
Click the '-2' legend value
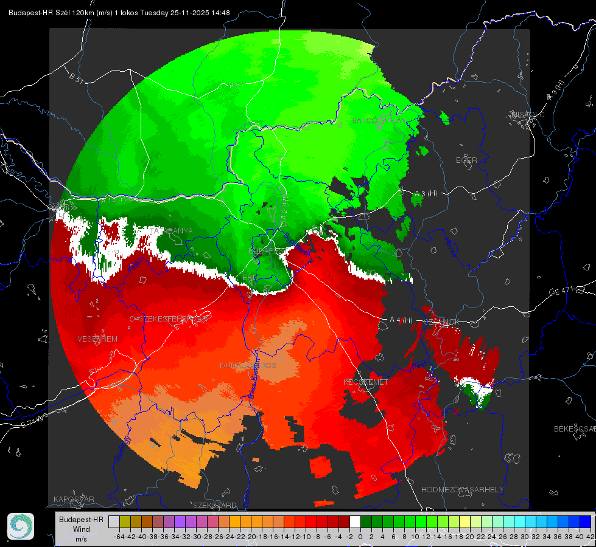click(x=349, y=537)
